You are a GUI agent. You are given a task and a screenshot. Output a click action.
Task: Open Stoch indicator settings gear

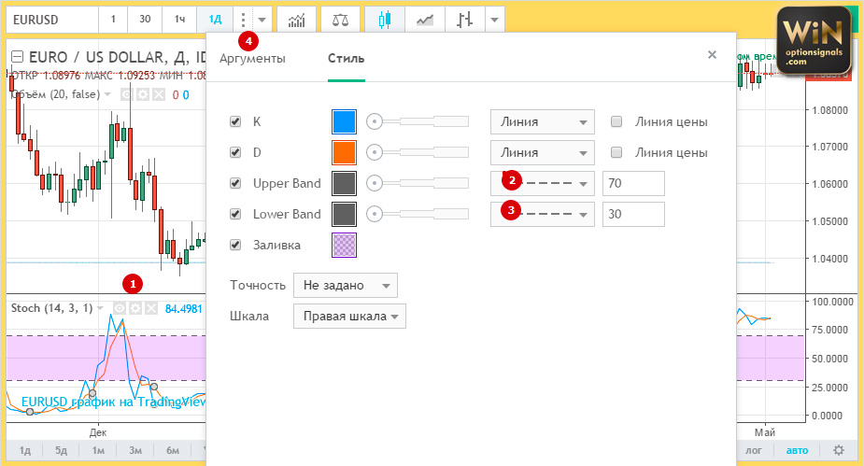coord(135,307)
